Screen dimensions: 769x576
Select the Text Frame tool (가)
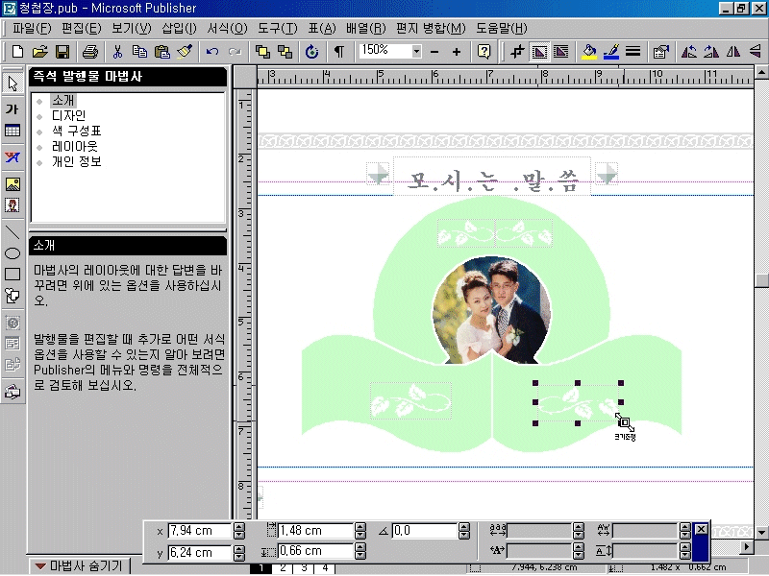tap(12, 108)
